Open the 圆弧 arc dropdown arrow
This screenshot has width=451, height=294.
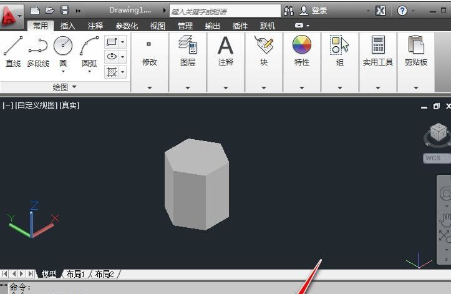(x=89, y=71)
